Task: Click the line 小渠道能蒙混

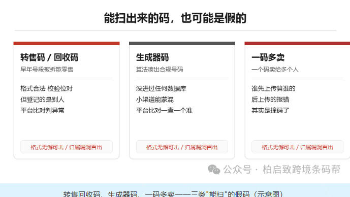Action: pyautogui.click(x=155, y=100)
